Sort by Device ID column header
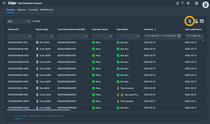210x124 pixels. (x=13, y=29)
